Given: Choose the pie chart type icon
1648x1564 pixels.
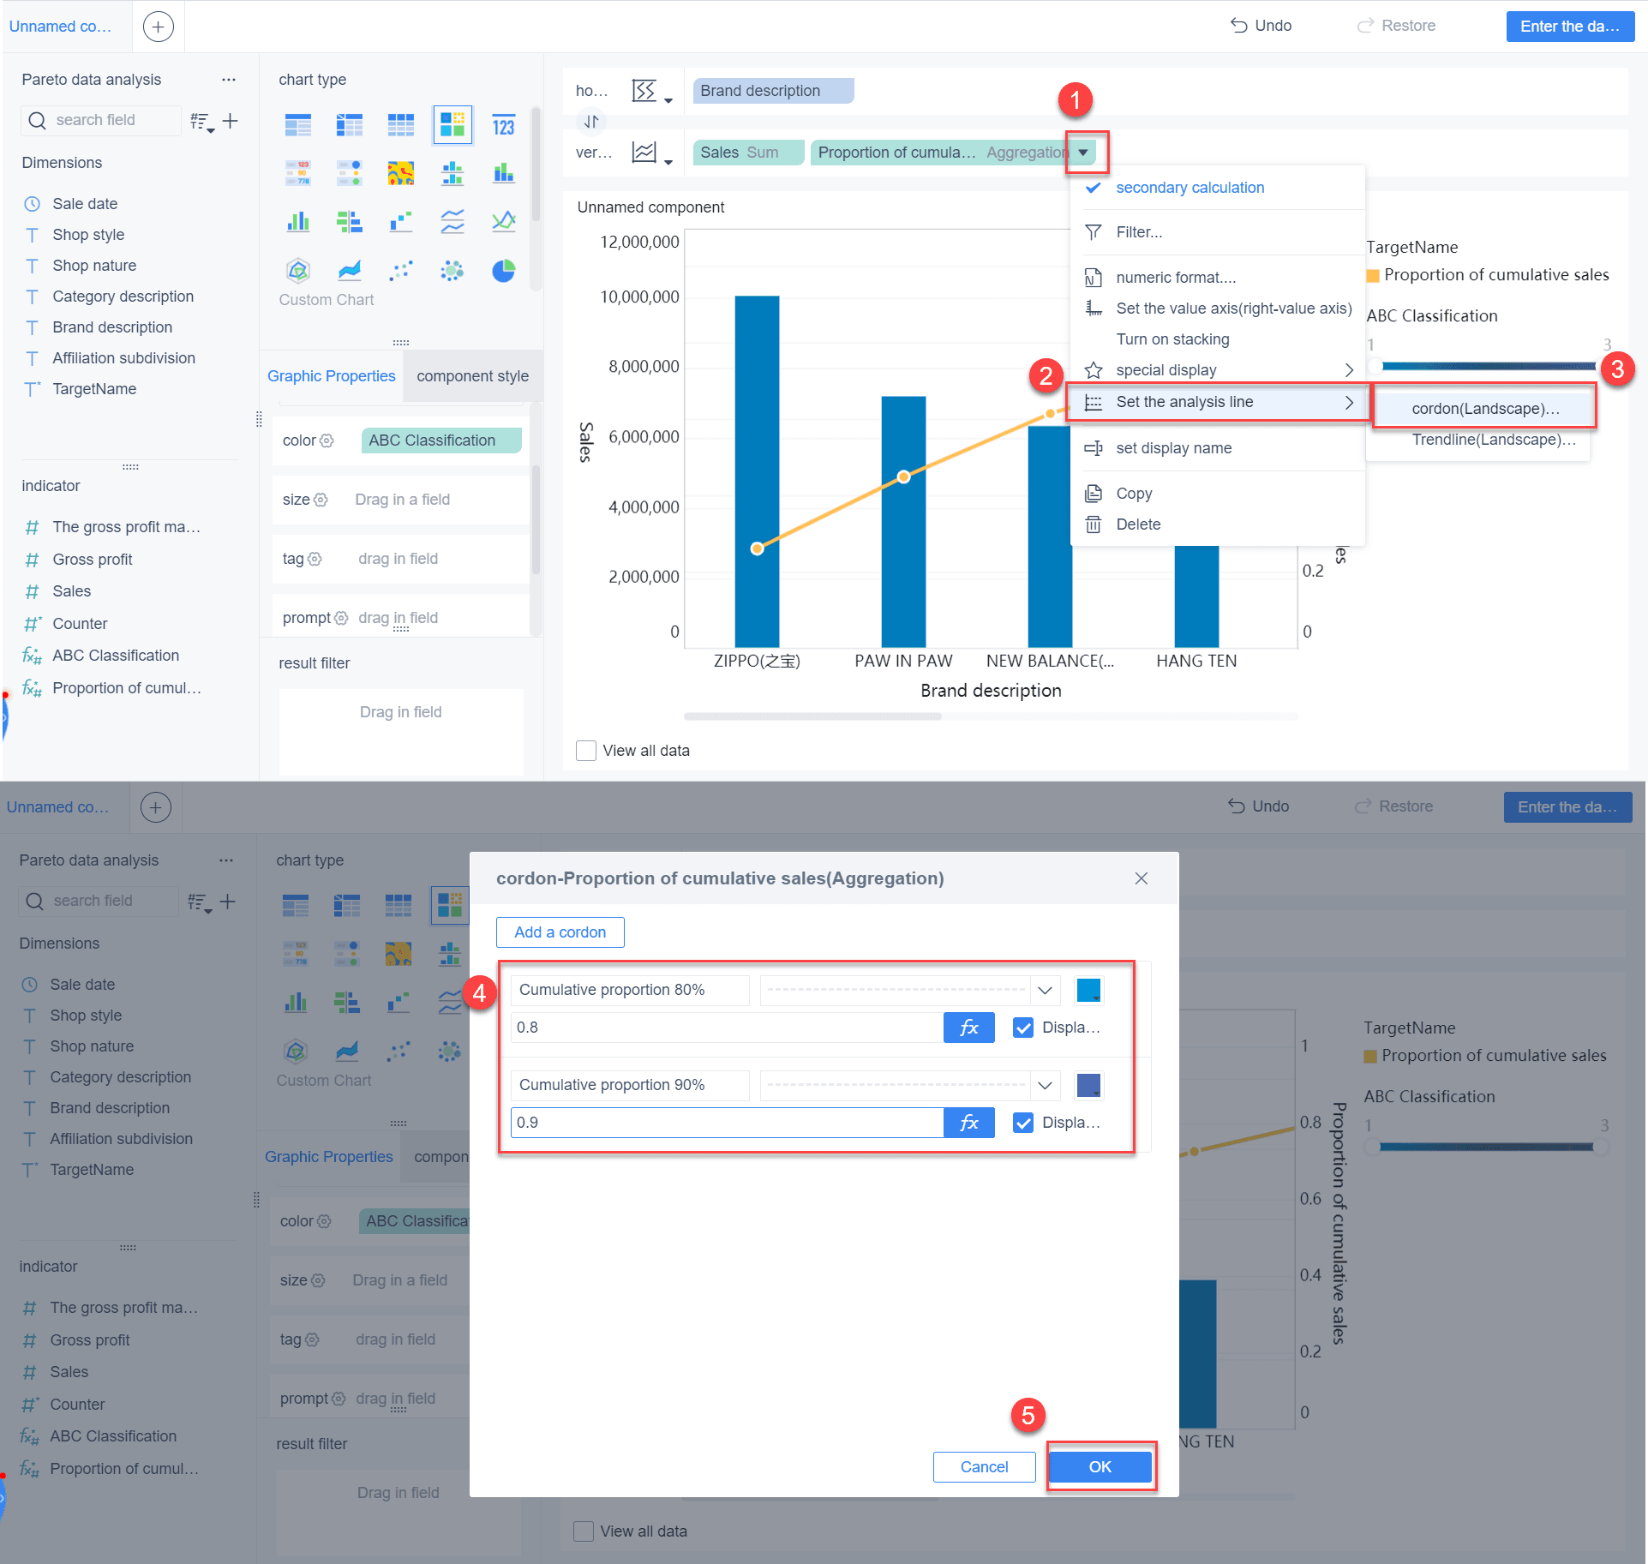Looking at the screenshot, I should point(503,271).
